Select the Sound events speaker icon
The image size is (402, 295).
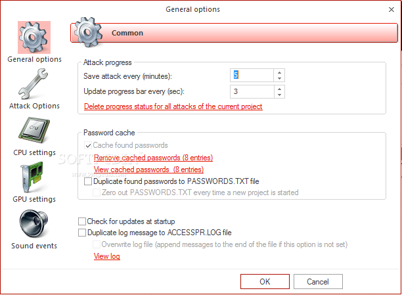[34, 223]
